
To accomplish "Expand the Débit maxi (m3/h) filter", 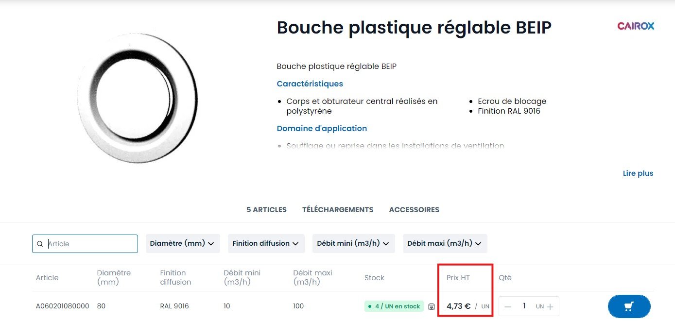I will tap(445, 243).
